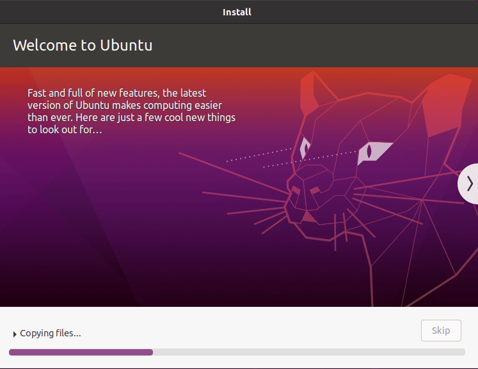Click the installation progress bar

point(237,352)
